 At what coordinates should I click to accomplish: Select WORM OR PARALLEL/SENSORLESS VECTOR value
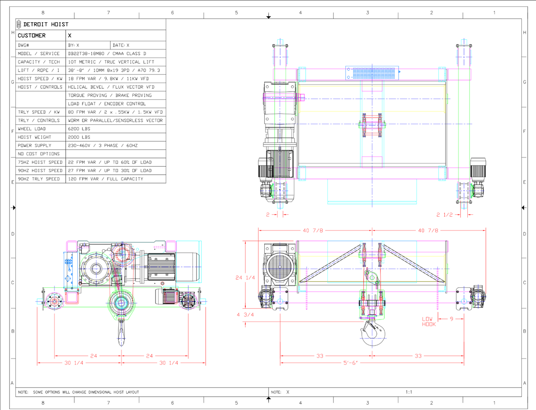click(115, 121)
